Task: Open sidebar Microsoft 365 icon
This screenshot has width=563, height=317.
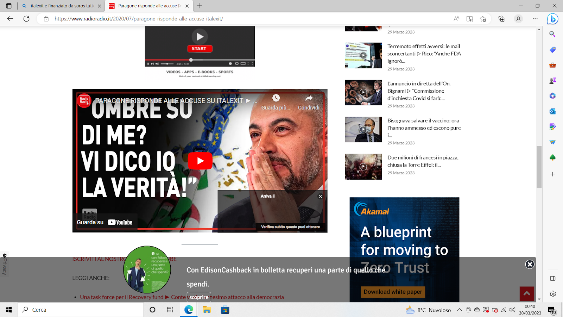Action: coord(552,96)
